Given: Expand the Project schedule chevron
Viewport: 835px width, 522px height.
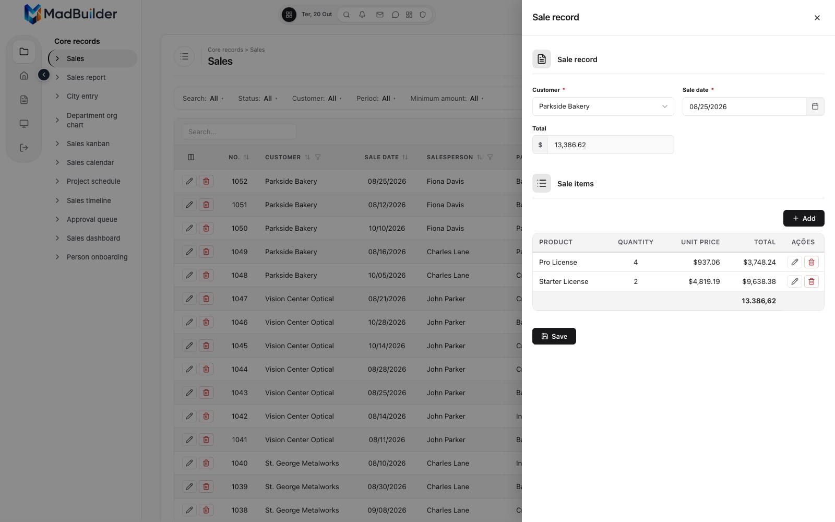Looking at the screenshot, I should (57, 181).
